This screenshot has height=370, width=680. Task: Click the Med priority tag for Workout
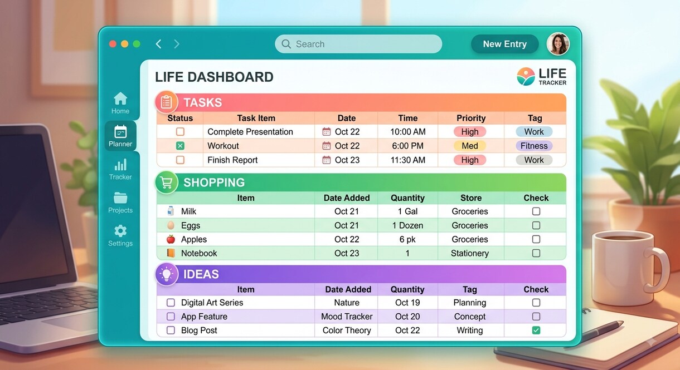[470, 146]
